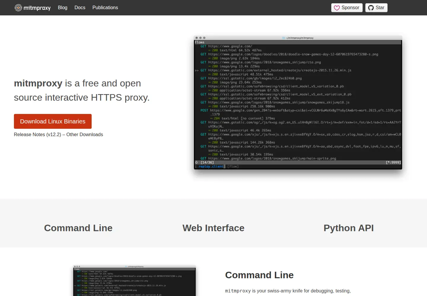Follow the Other Downloads link
The width and height of the screenshot is (427, 296).
point(85,134)
